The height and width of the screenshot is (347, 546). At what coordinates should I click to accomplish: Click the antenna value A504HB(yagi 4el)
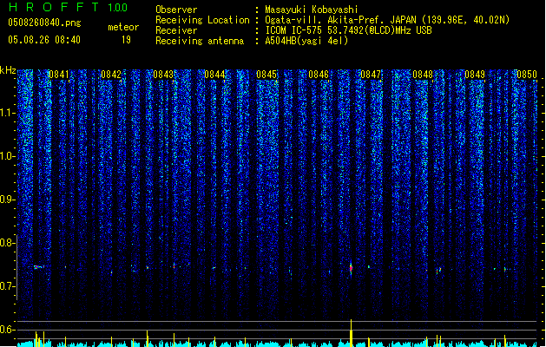(306, 41)
